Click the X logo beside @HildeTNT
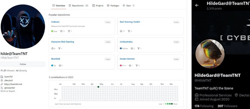 [2, 88]
